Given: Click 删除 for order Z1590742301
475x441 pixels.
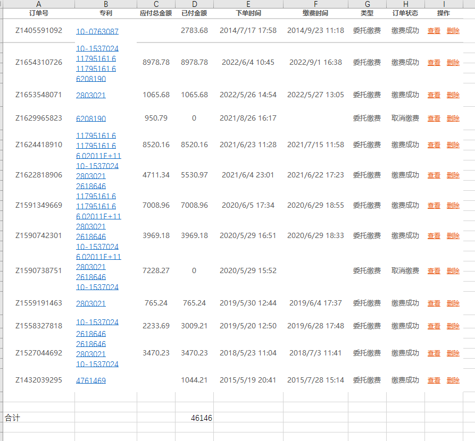Looking at the screenshot, I should point(453,236).
